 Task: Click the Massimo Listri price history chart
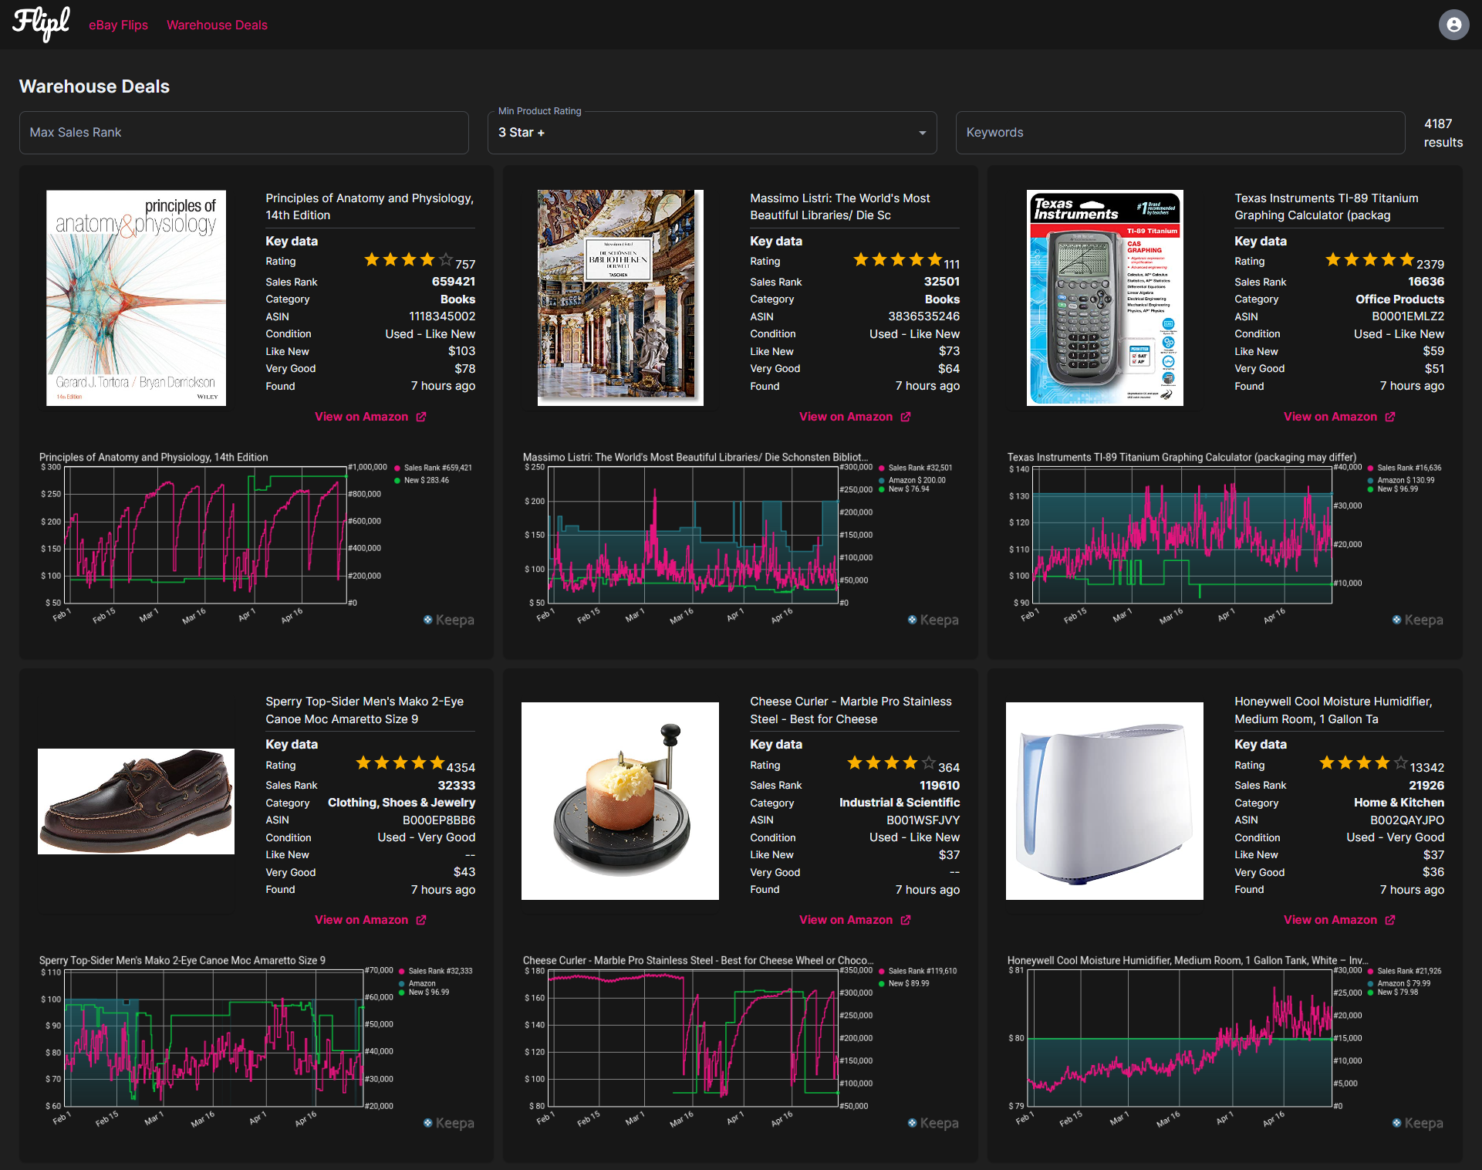[694, 535]
